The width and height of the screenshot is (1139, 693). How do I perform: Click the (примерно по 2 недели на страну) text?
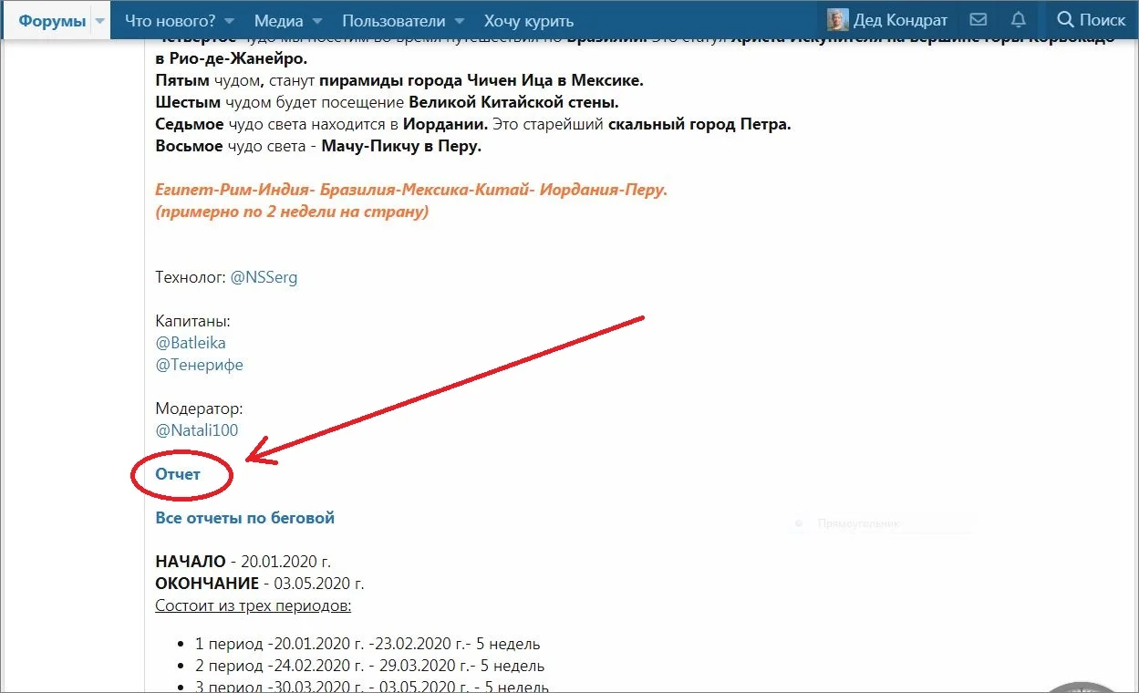coord(292,212)
